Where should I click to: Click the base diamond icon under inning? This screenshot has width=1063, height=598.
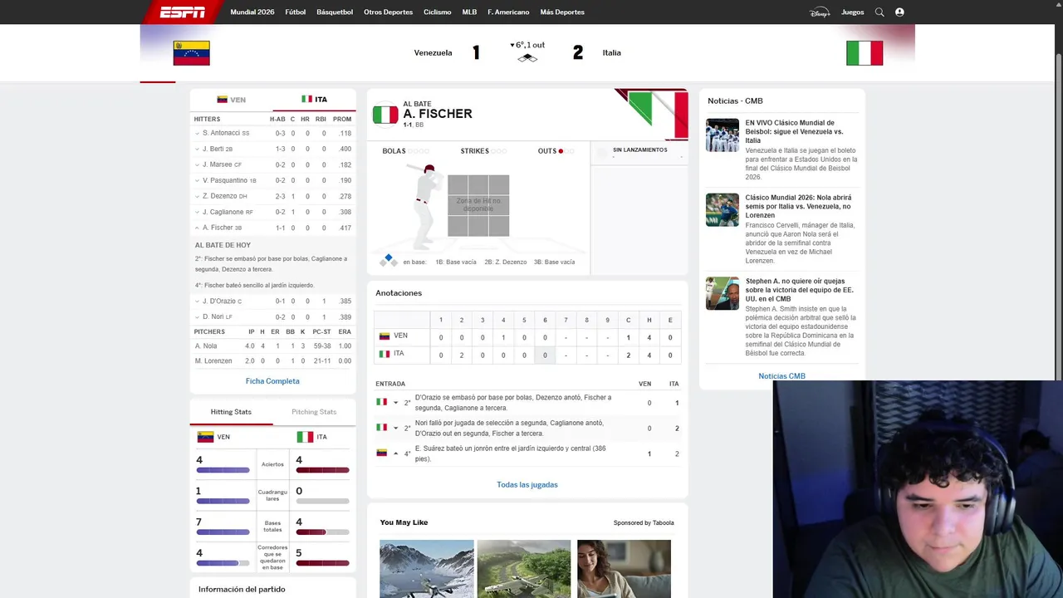[527, 58]
